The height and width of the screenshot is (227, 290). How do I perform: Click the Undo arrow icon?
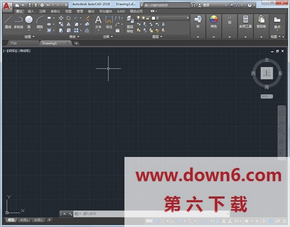tap(49, 5)
